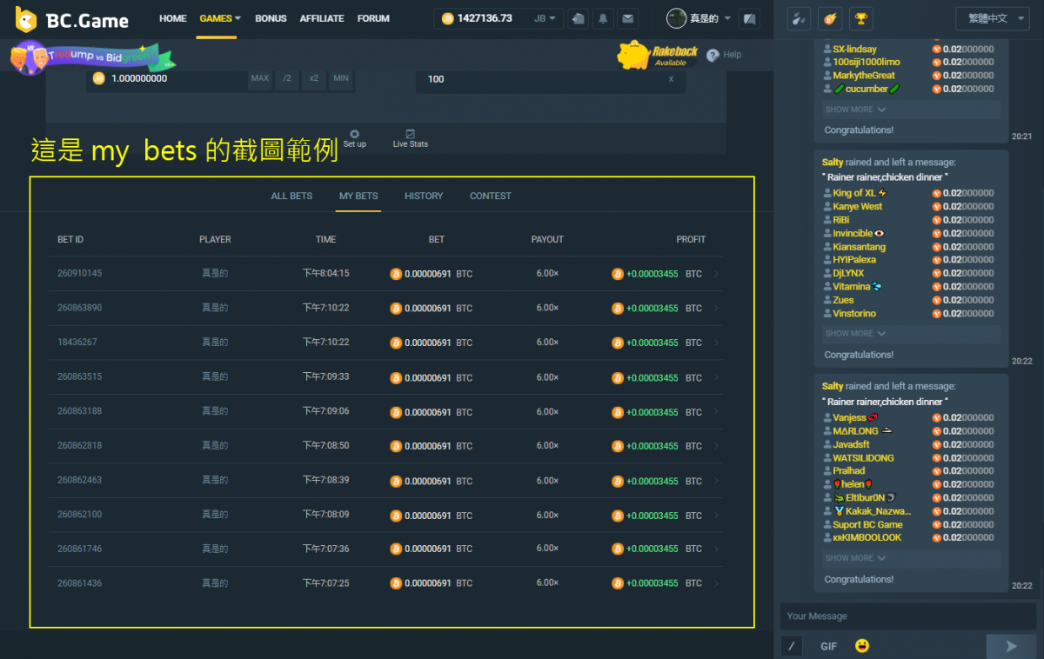
Task: Expand the GAMES menu in navigation
Action: (x=220, y=18)
